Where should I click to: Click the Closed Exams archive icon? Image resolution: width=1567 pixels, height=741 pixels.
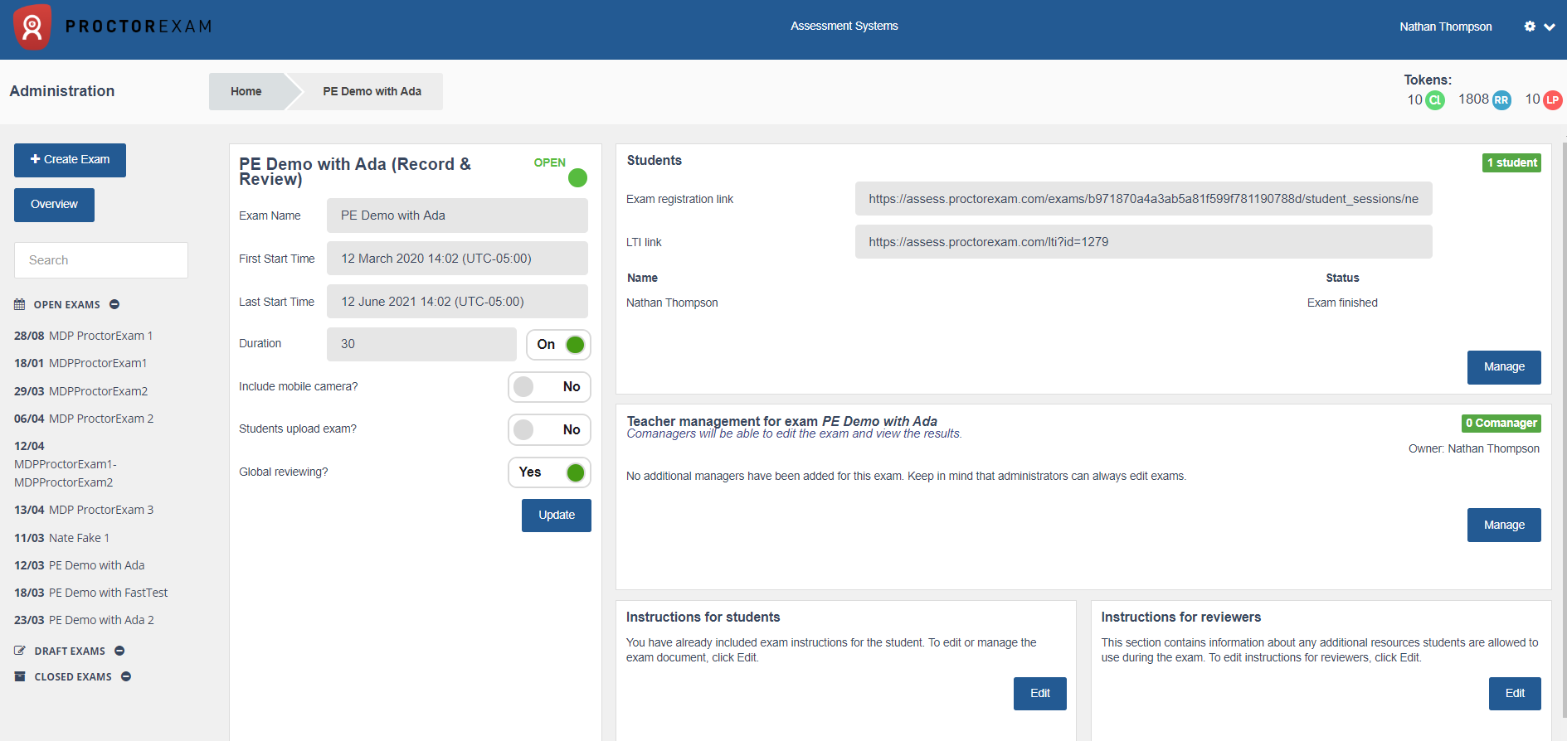tap(20, 676)
